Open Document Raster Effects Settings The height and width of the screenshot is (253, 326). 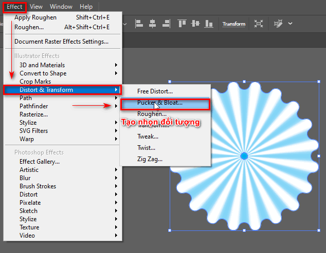[61, 42]
